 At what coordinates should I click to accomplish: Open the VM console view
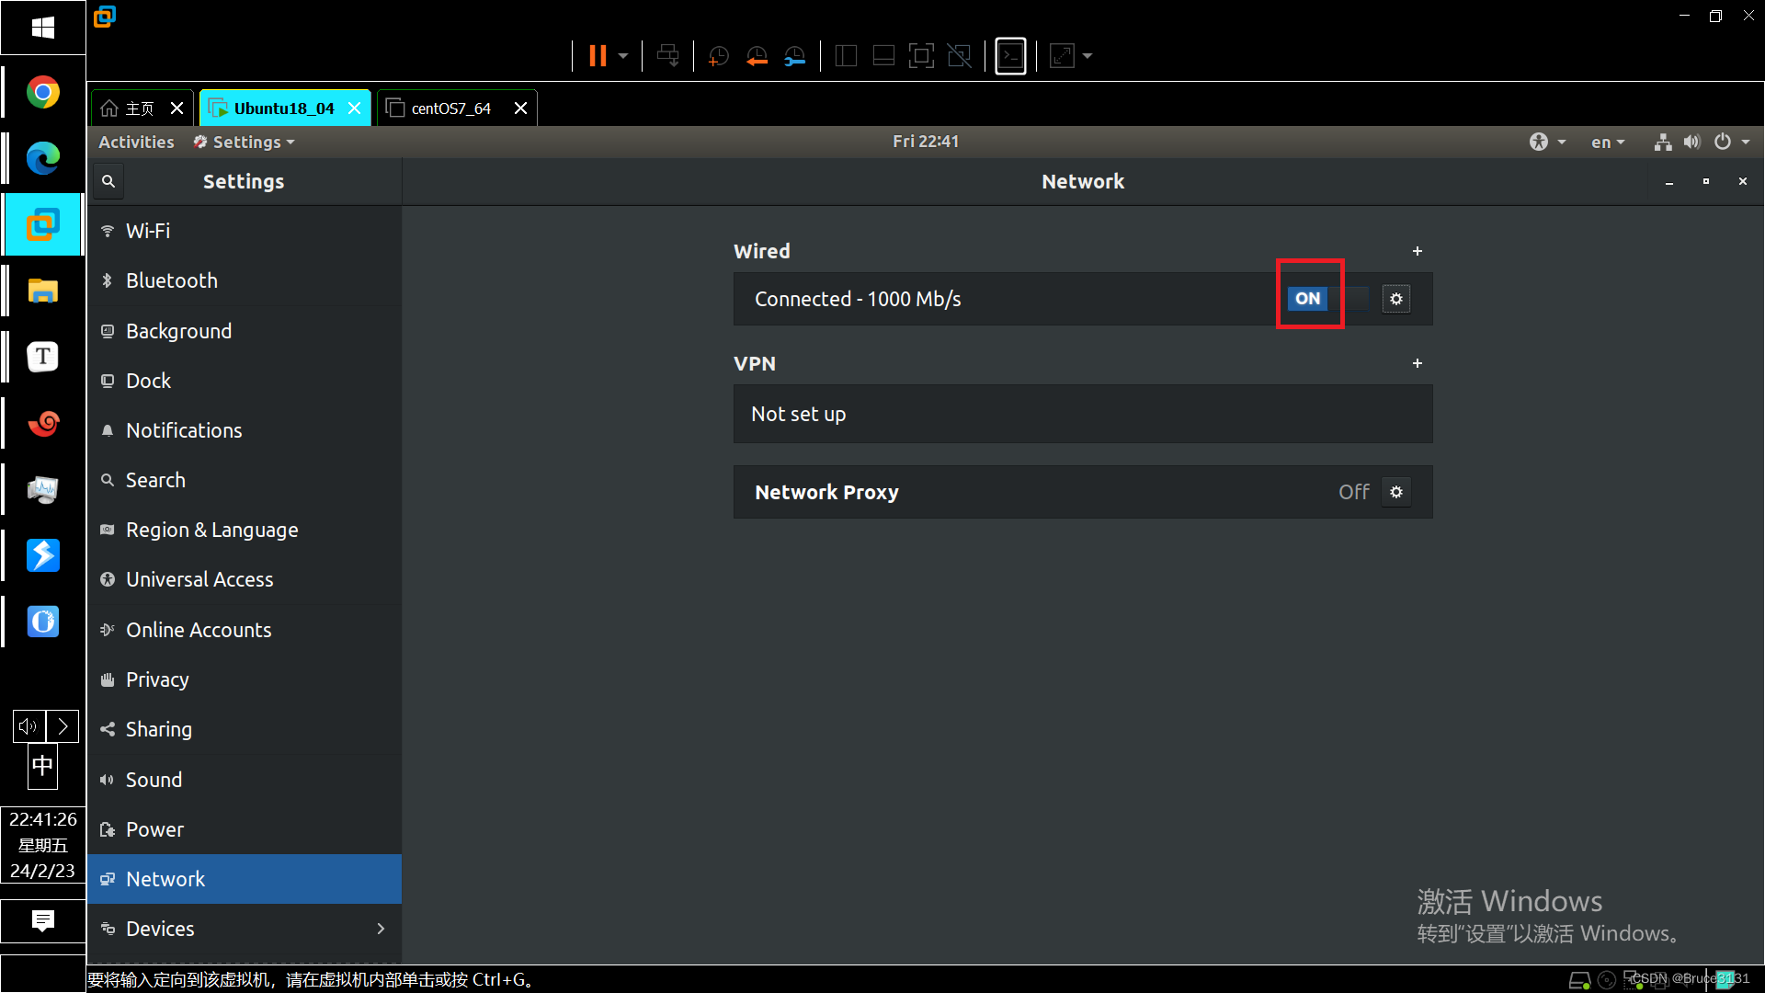point(1010,56)
